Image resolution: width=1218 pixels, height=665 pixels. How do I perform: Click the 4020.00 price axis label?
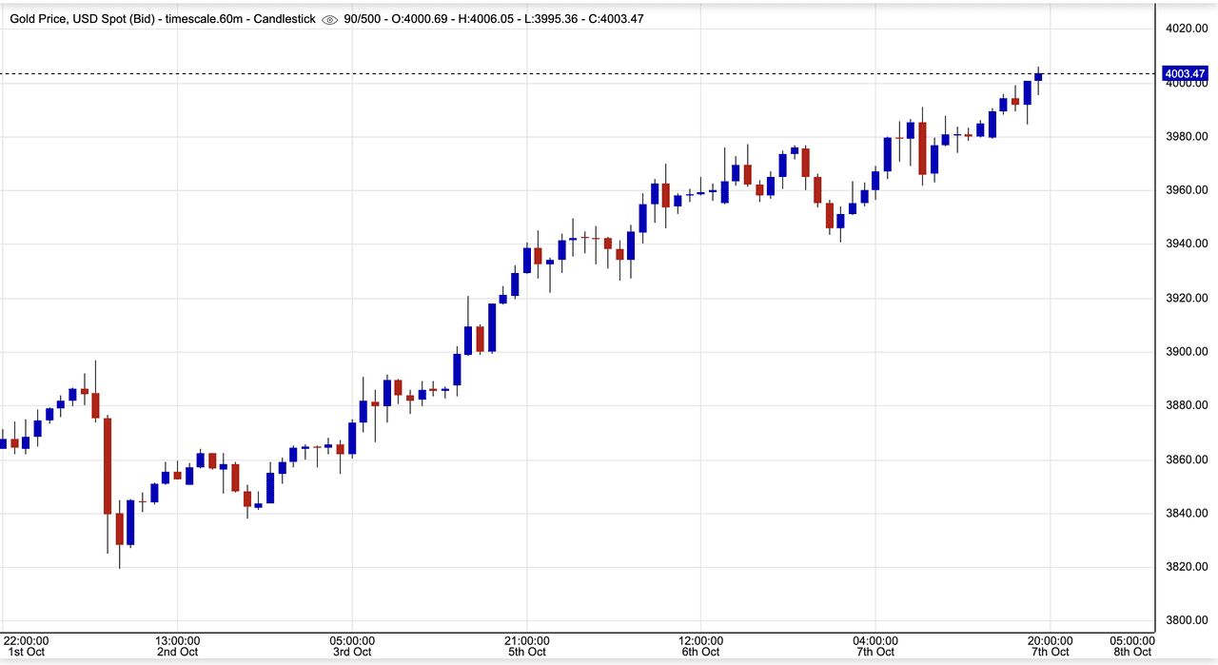click(1187, 29)
